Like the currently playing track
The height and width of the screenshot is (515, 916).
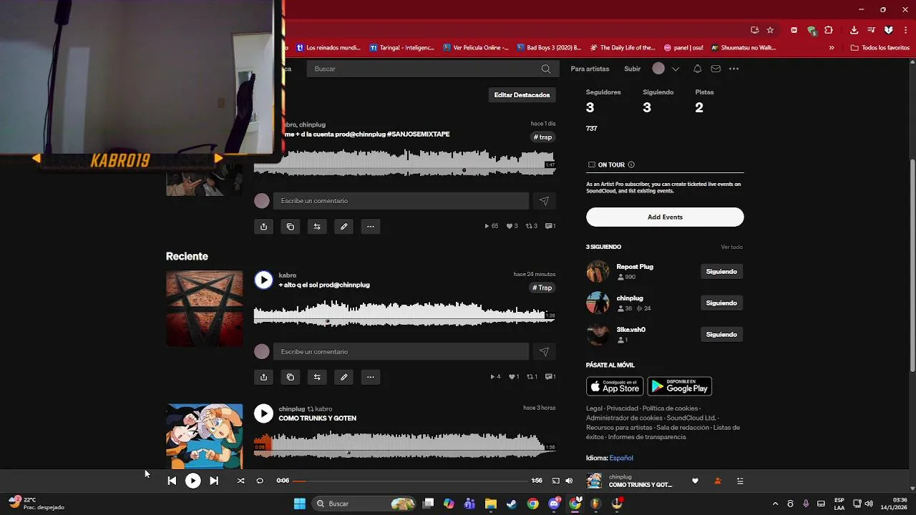(695, 481)
